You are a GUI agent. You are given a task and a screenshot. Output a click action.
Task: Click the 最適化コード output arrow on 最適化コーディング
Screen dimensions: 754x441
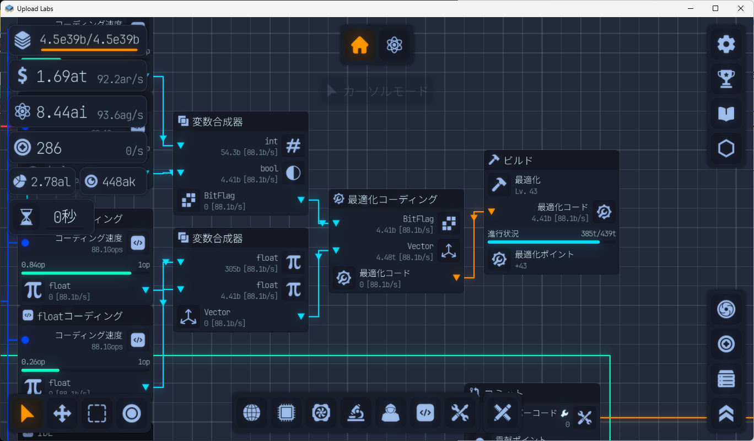(456, 277)
